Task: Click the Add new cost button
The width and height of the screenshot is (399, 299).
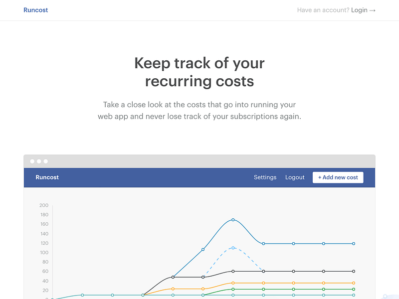Action: (x=338, y=177)
